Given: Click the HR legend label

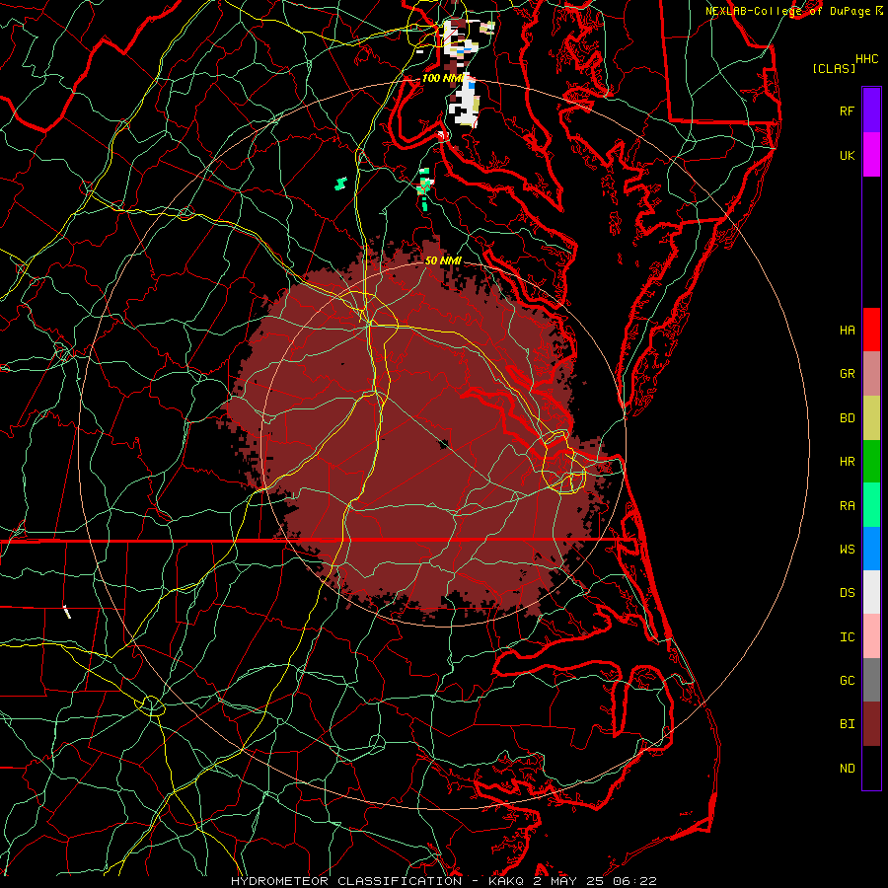Looking at the screenshot, I should (847, 462).
